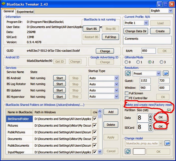Click Window height field 600
The image size is (176, 161).
click(164, 88)
